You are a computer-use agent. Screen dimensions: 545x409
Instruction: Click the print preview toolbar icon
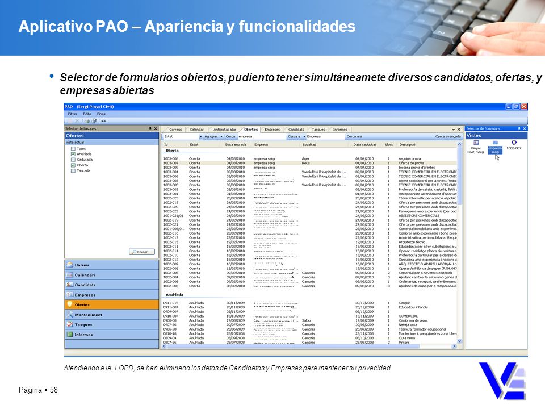94,121
